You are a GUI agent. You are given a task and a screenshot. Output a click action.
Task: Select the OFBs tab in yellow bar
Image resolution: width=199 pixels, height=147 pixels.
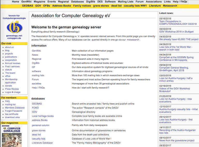[x=47, y=6]
